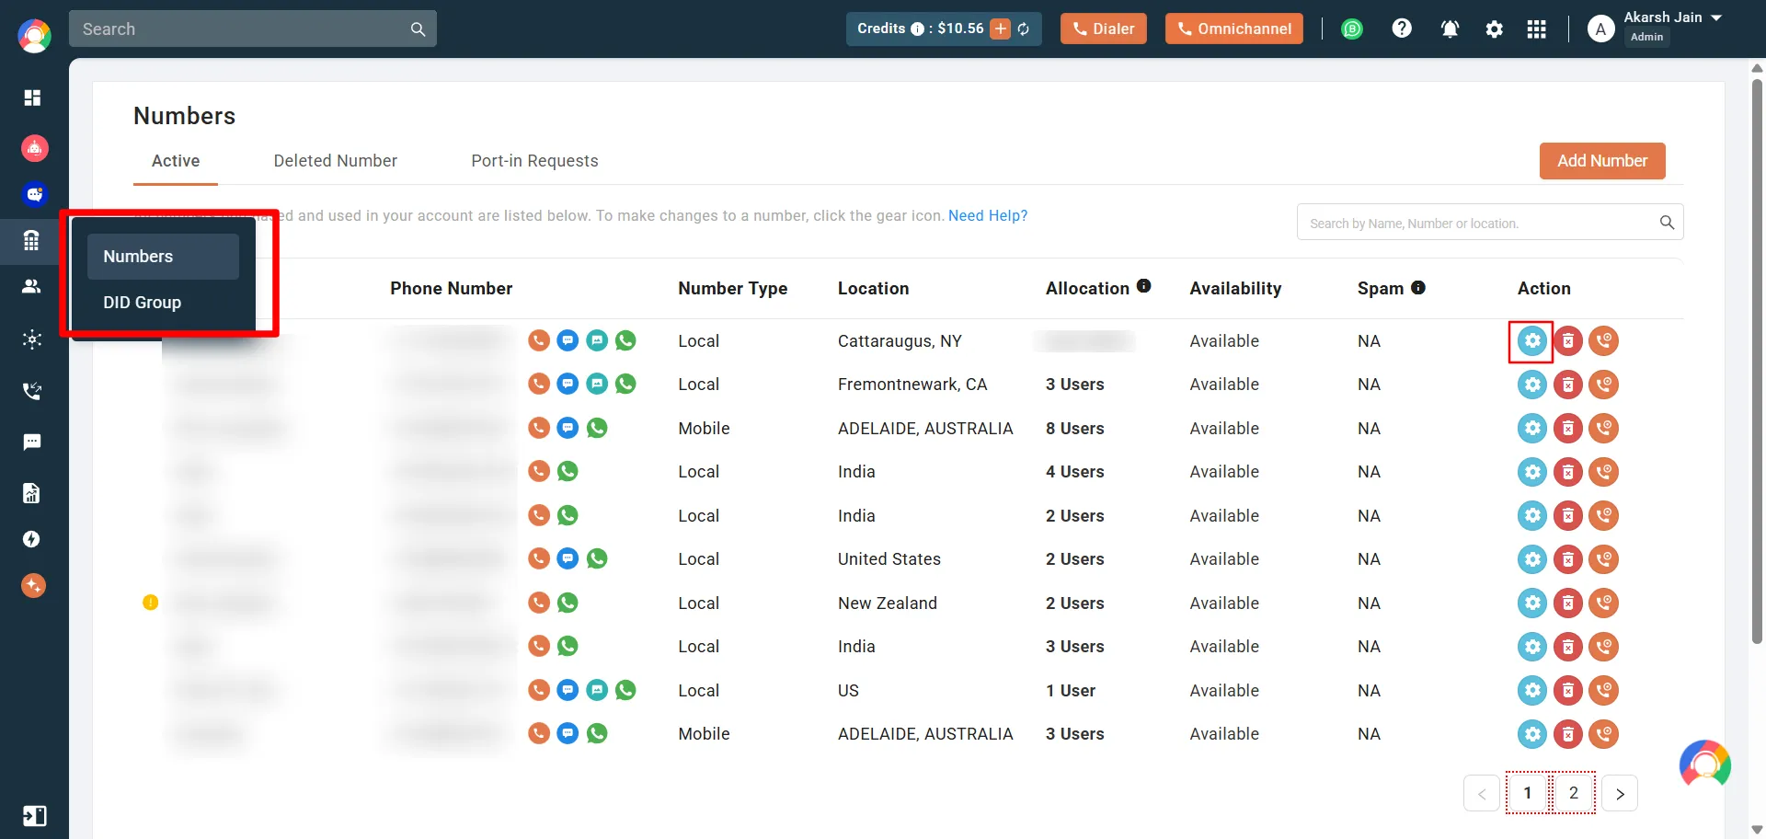The height and width of the screenshot is (839, 1766).
Task: Expand Akarsh Jain account dropdown
Action: tap(1716, 17)
